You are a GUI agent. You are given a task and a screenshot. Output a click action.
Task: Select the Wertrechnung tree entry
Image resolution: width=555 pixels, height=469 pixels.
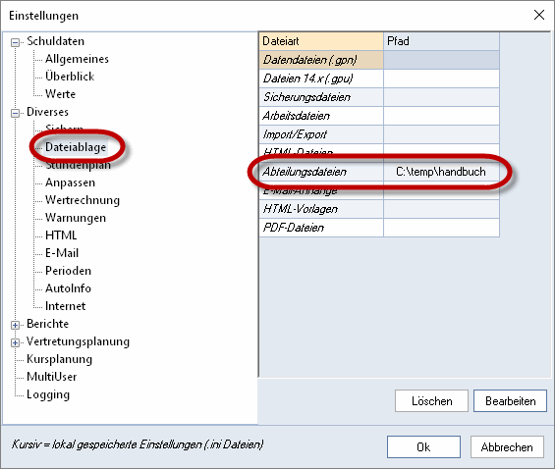pos(83,200)
